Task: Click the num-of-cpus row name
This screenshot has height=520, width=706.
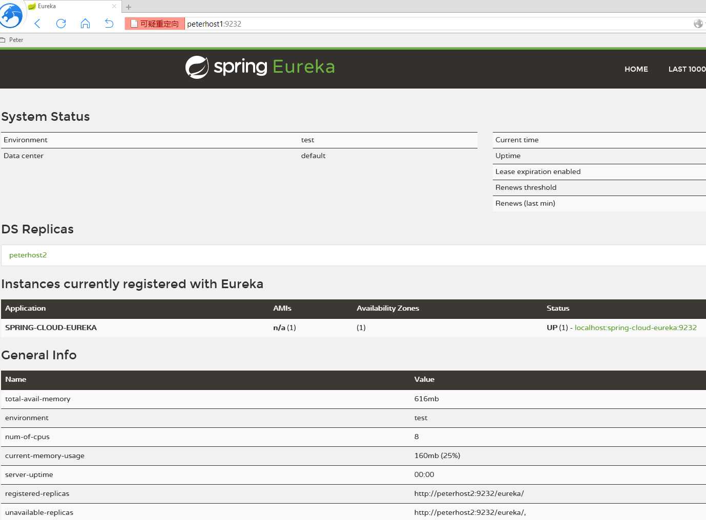Action: pyautogui.click(x=27, y=437)
